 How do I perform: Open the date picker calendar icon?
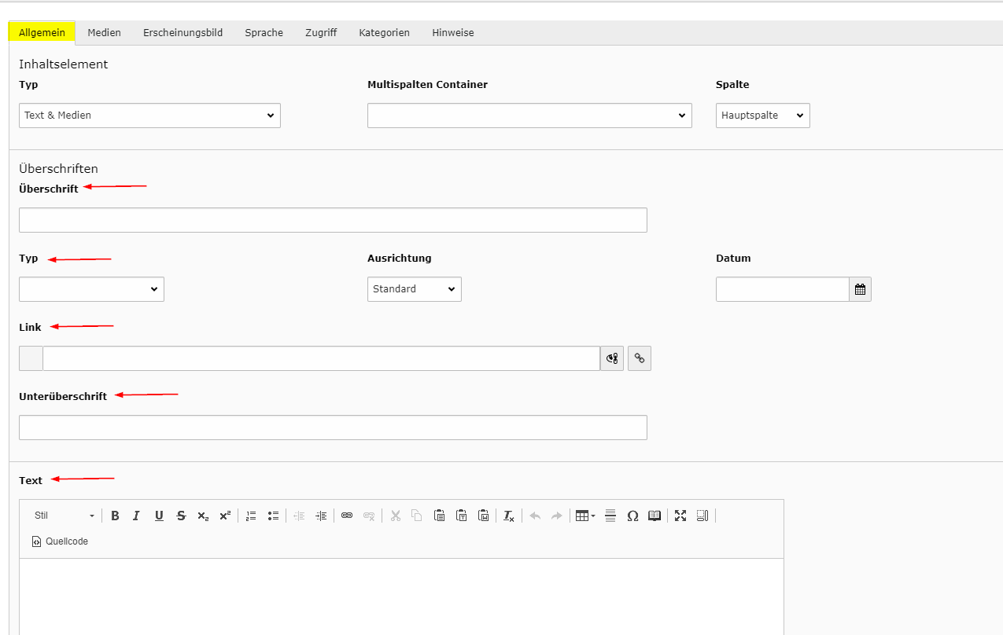pyautogui.click(x=860, y=289)
